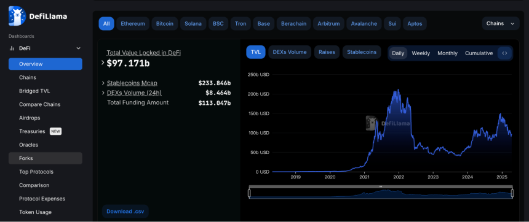This screenshot has width=529, height=222.
Task: Select the Monthly interval
Action: [x=447, y=53]
